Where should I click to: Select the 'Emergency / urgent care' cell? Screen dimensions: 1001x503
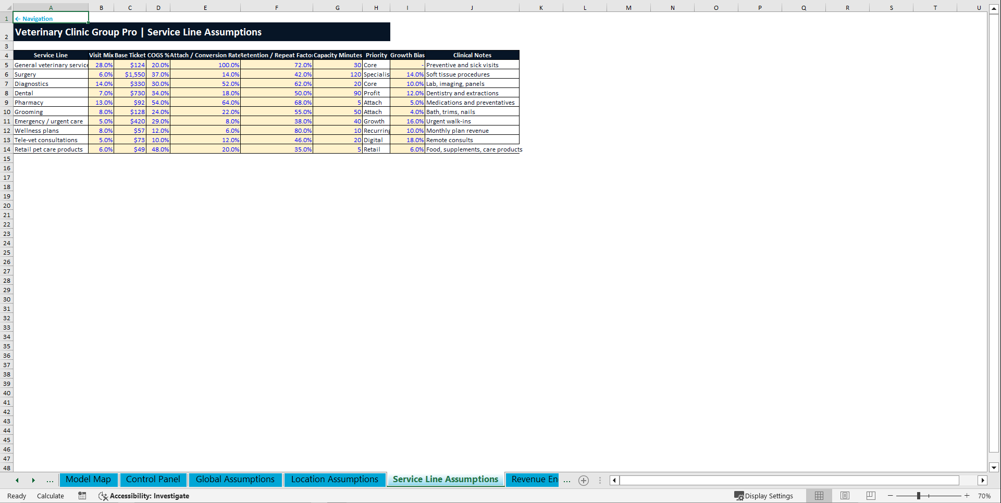coord(51,121)
